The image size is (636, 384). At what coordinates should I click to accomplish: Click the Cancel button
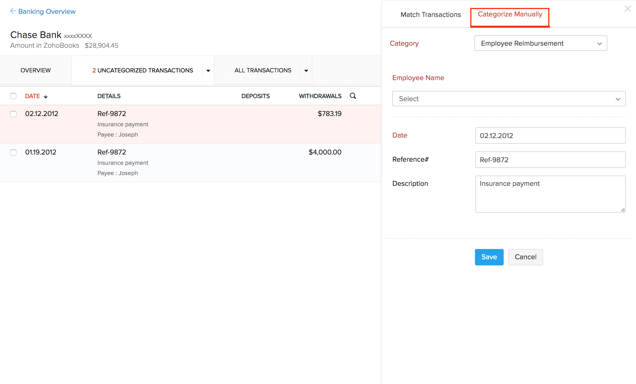point(525,257)
